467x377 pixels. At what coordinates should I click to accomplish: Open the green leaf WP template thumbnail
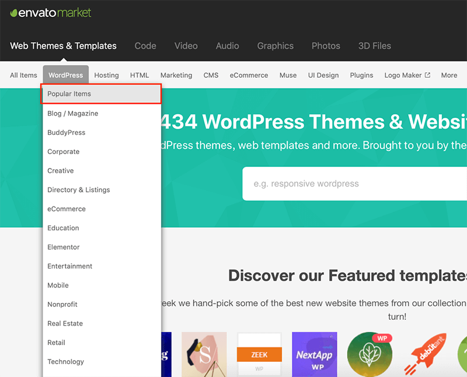(x=370, y=354)
